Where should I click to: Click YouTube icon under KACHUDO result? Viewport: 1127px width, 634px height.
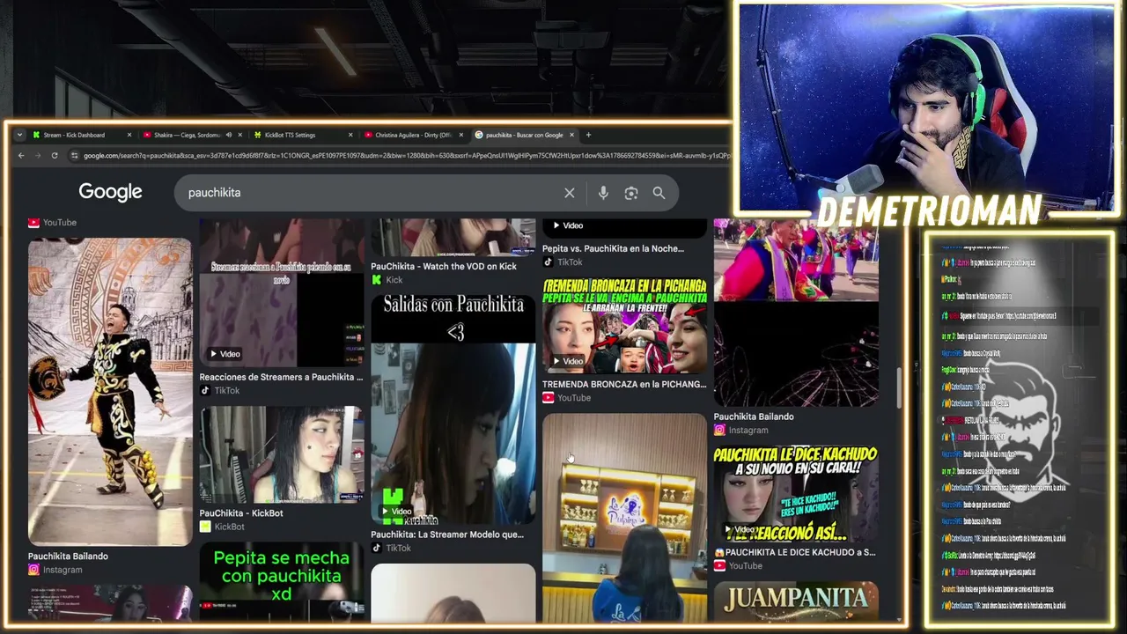(719, 565)
